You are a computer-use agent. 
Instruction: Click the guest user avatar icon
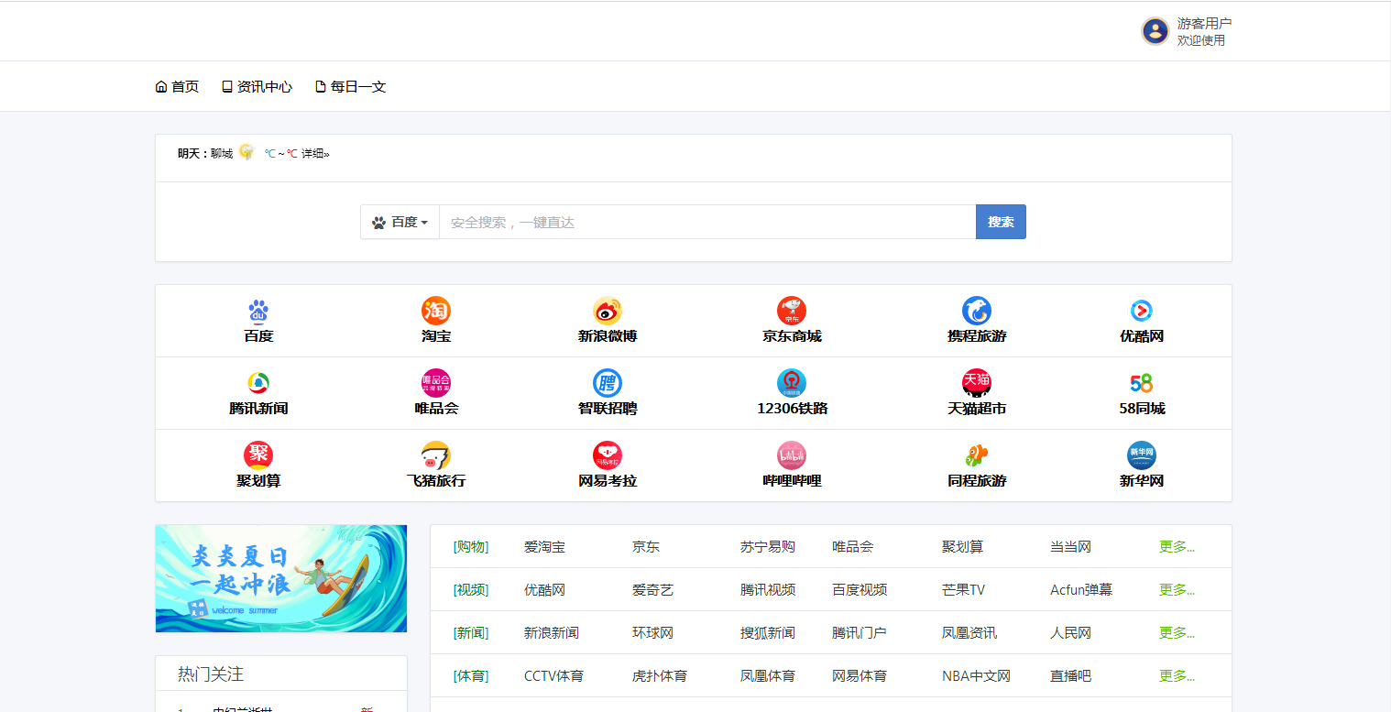(x=1154, y=30)
